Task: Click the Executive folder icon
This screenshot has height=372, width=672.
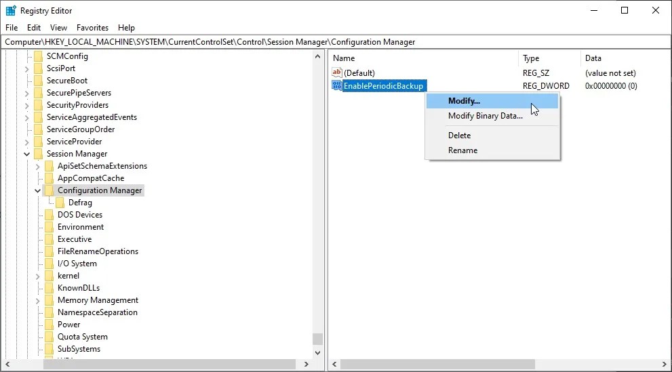Action: click(50, 239)
